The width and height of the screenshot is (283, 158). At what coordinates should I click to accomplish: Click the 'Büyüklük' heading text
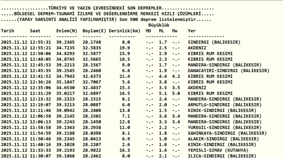point(159,25)
